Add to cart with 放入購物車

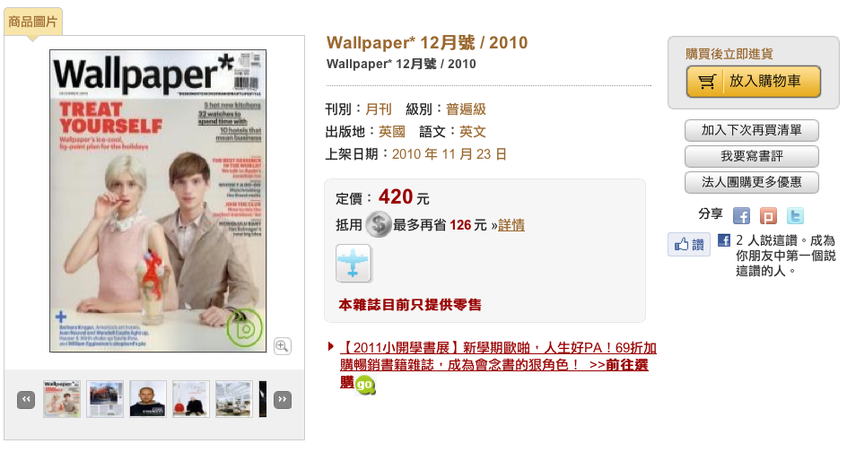[753, 82]
